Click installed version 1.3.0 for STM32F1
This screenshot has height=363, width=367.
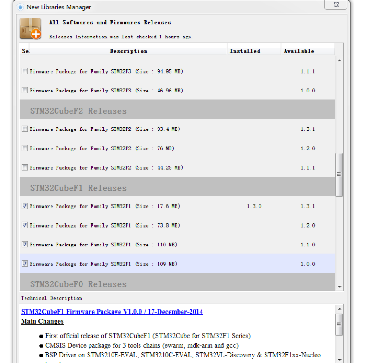pyautogui.click(x=254, y=206)
